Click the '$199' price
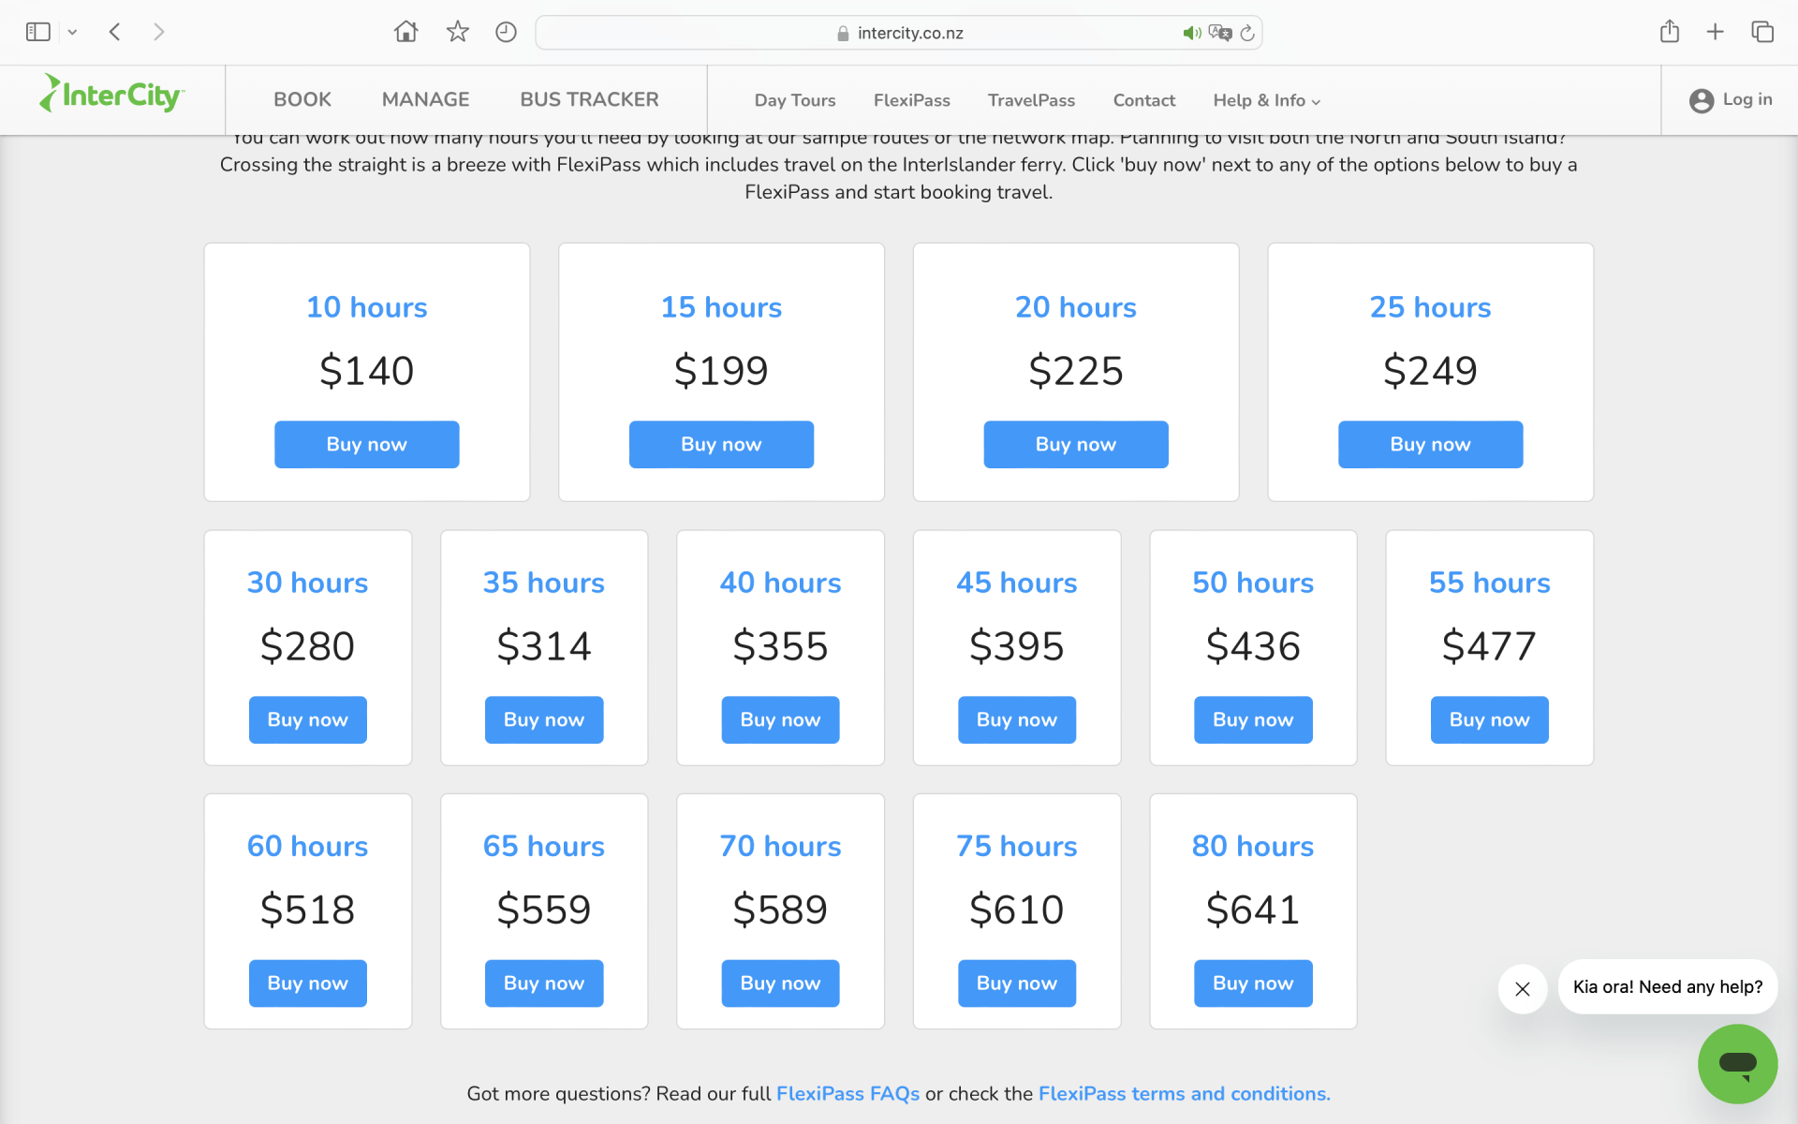Viewport: 1798px width, 1124px height. (x=721, y=371)
